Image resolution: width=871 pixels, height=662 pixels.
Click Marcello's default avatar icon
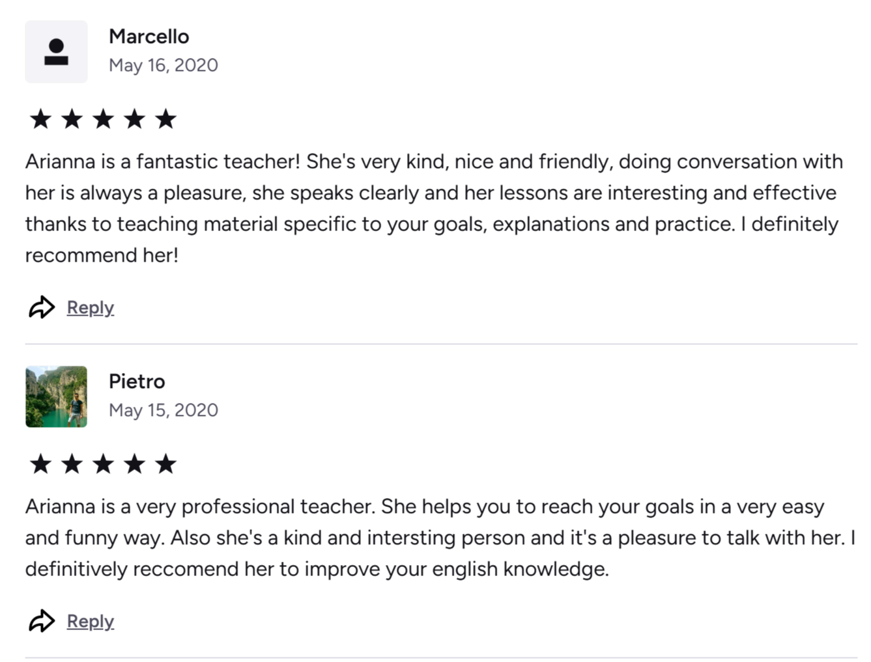click(x=56, y=52)
